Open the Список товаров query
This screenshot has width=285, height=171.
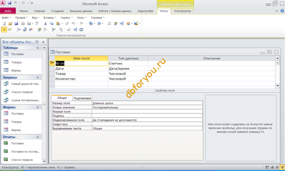pos(22,92)
